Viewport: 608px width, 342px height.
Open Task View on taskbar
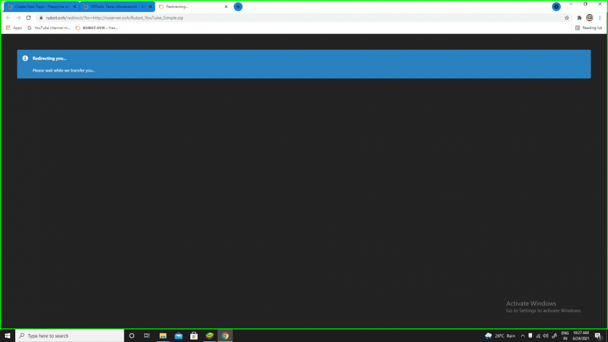[x=147, y=336]
